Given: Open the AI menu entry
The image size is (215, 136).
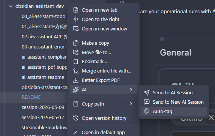Looking at the screenshot, I should 104,90.
